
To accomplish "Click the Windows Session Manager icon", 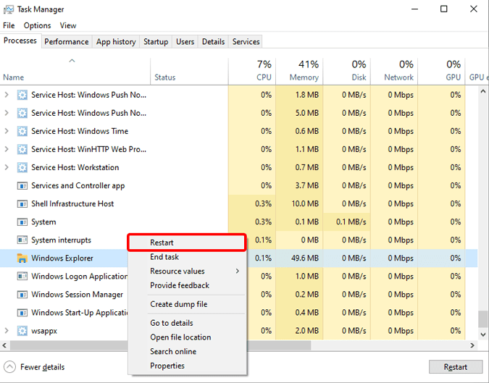I will (22, 294).
